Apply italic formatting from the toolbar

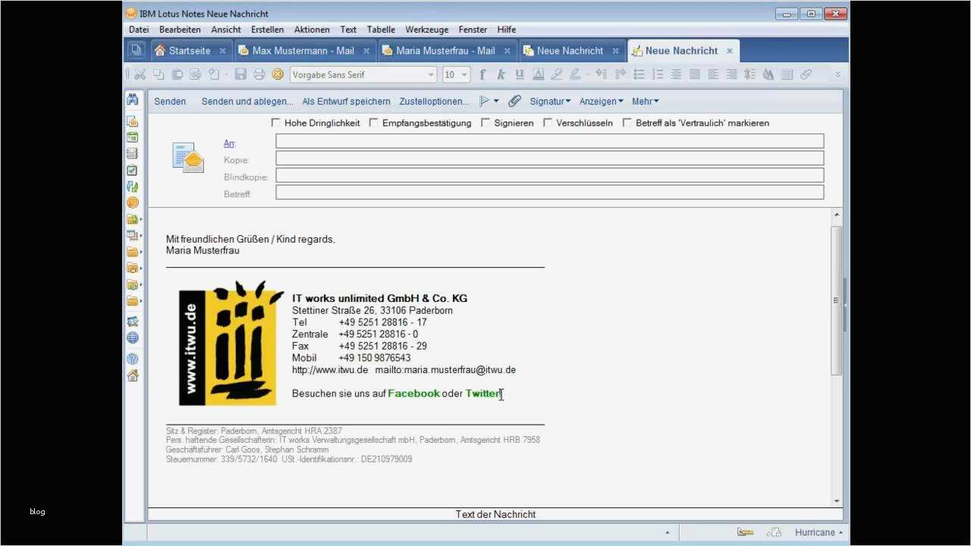[x=501, y=74]
